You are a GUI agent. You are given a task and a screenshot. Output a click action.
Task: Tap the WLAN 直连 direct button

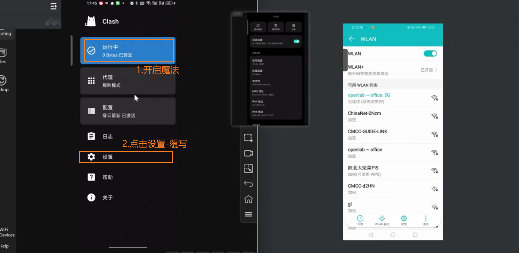(382, 220)
